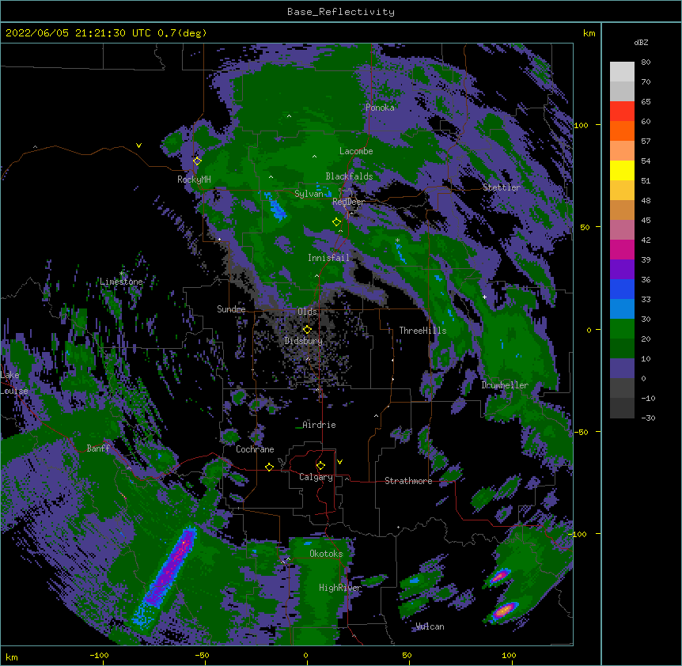The height and width of the screenshot is (666, 682).
Task: Click the Sundre city label
Action: pos(231,309)
